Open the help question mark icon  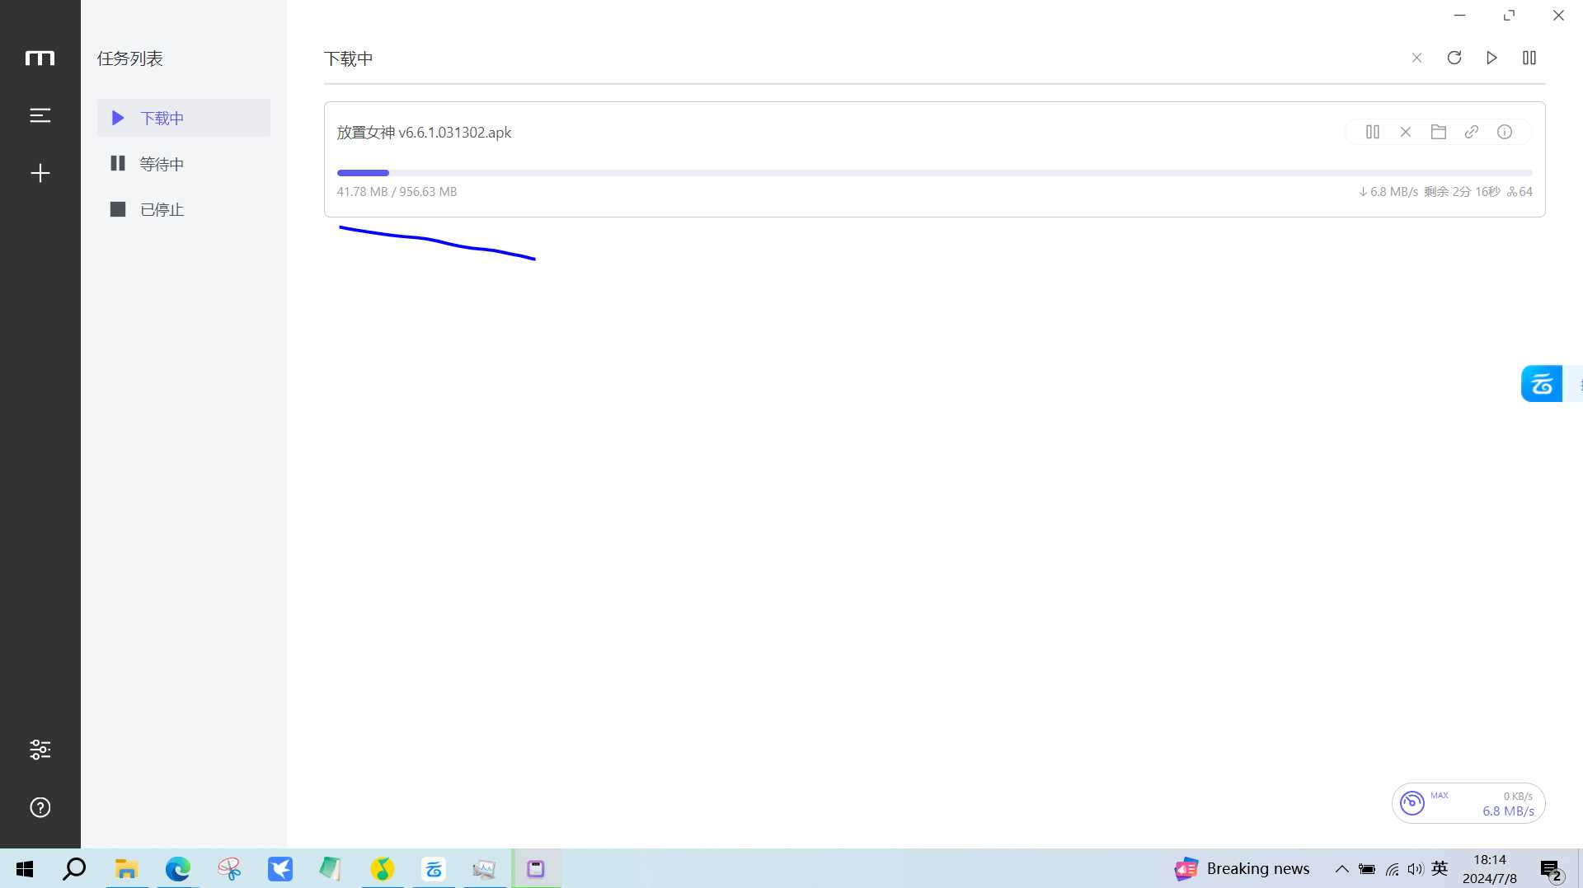(x=40, y=807)
